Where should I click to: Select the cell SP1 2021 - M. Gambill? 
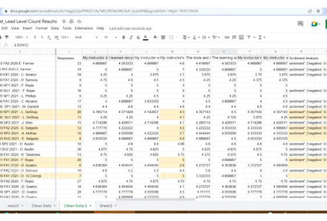click(x=28, y=106)
